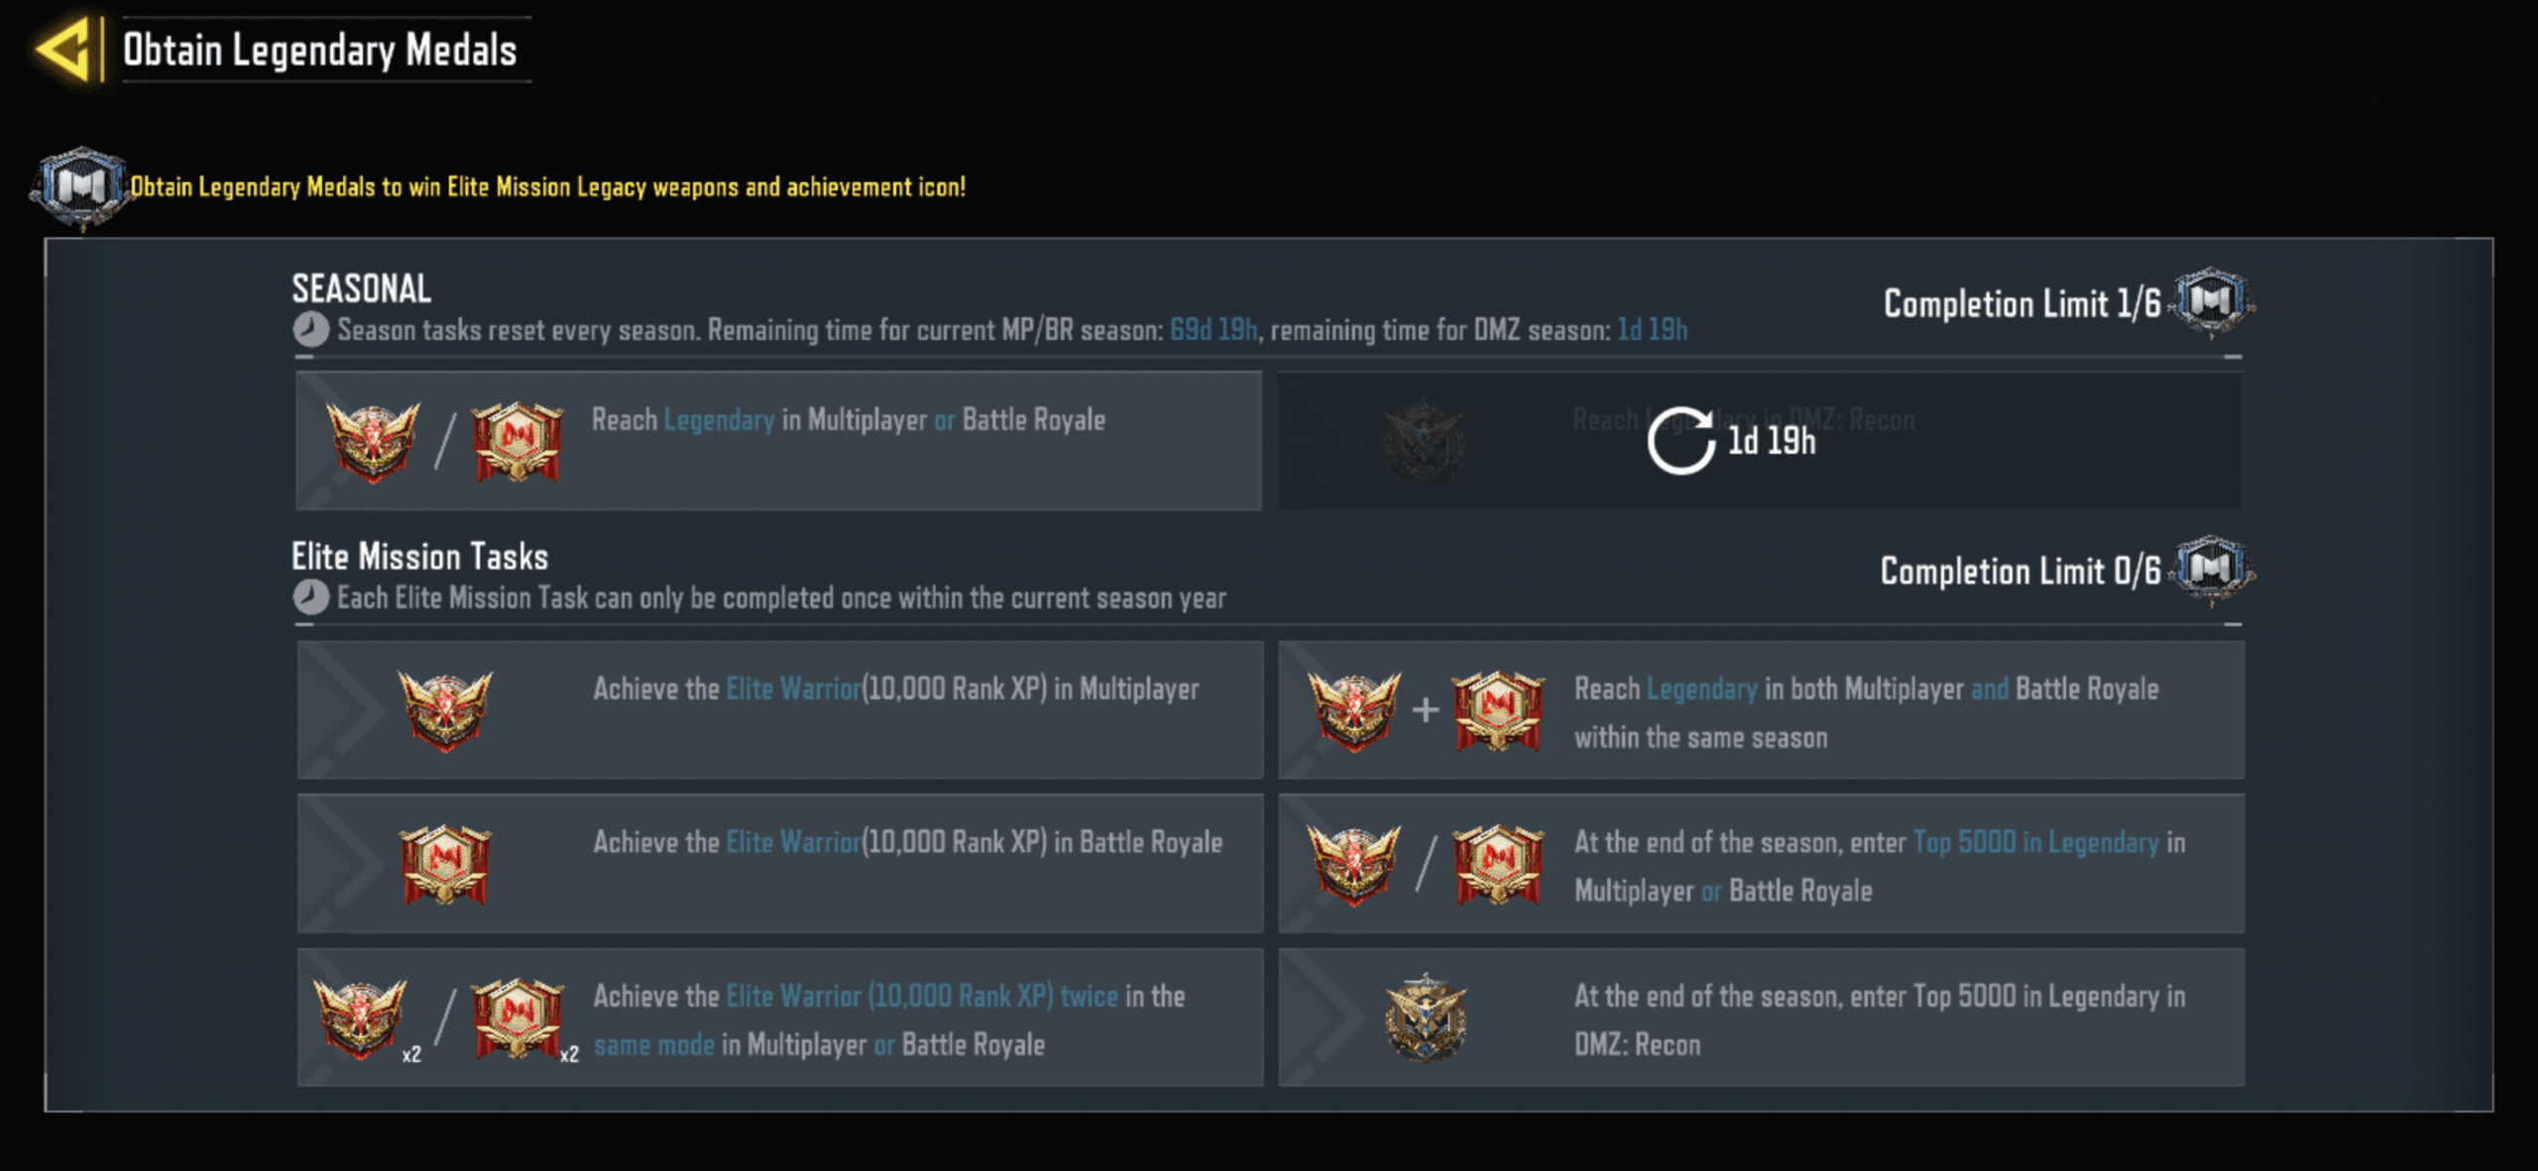Screen dimensions: 2538x1171
Task: Click the medal icon next to Completion Limit 0/6
Action: pos(2212,570)
